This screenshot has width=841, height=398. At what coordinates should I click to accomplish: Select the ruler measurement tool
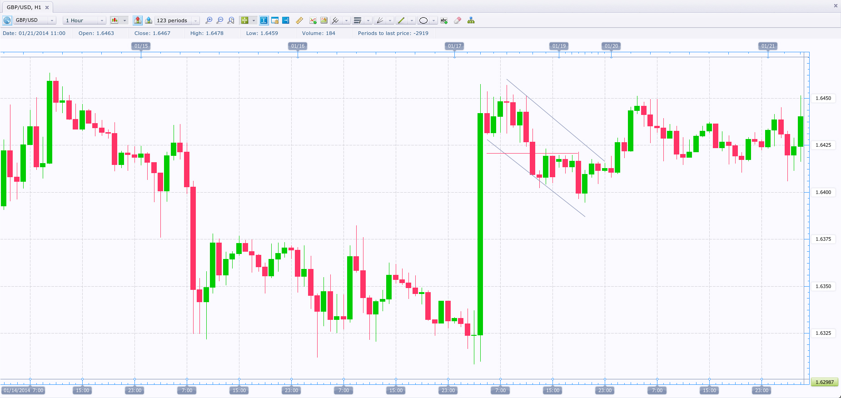[299, 20]
